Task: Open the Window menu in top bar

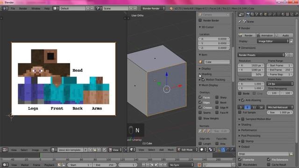Action: click(36, 8)
